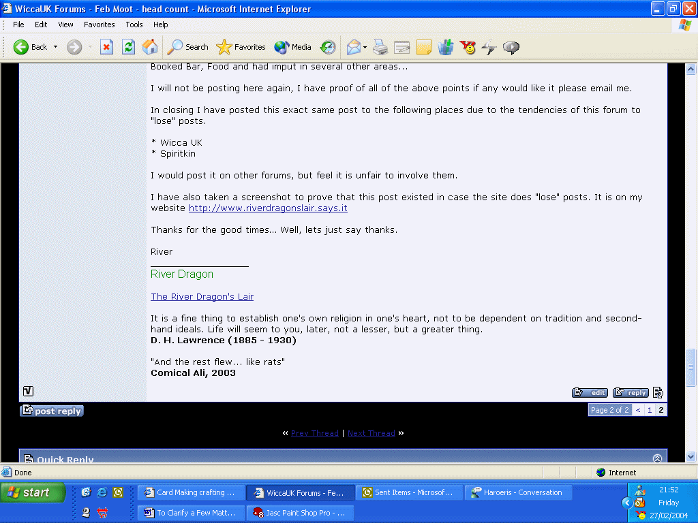The width and height of the screenshot is (698, 523).
Task: Click the Stop page loading icon
Action: (106, 47)
